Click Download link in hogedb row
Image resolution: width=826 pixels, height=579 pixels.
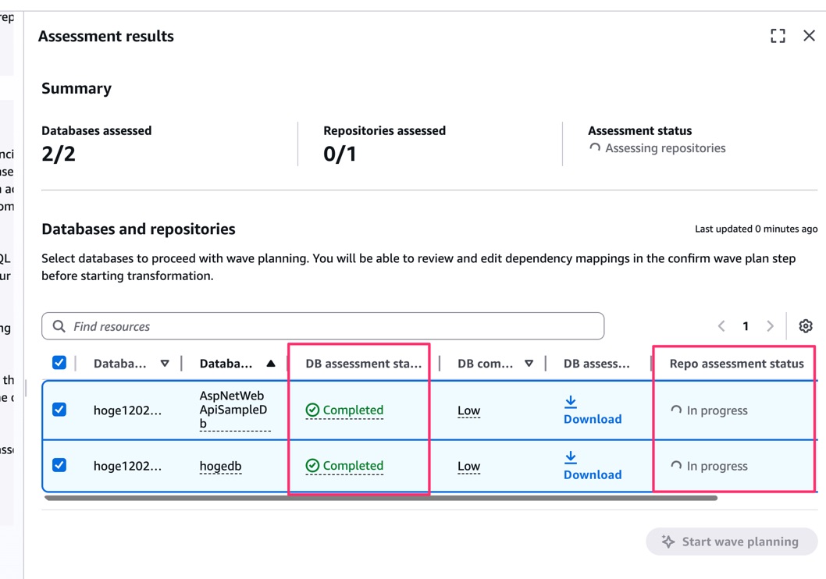point(593,474)
